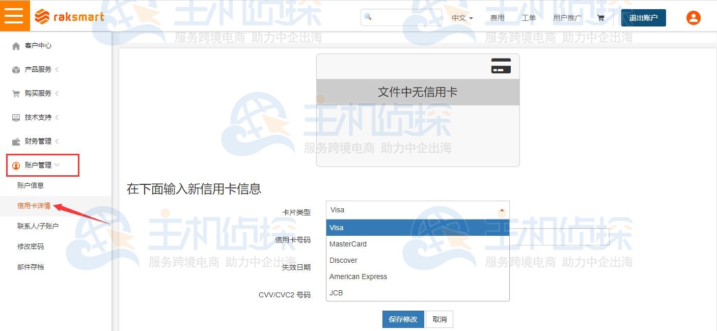Click the user icon beside 账户管理
This screenshot has height=331, width=717.
(x=16, y=165)
